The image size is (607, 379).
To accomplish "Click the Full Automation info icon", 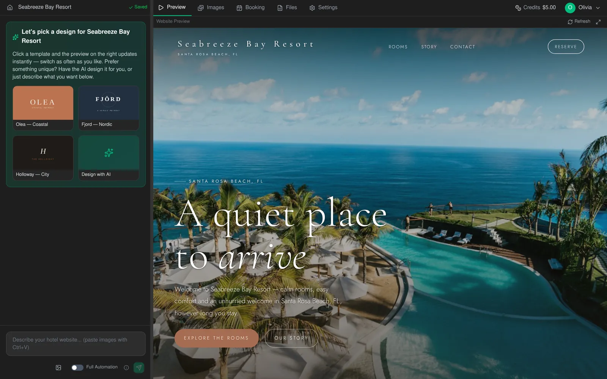I will tap(126, 368).
